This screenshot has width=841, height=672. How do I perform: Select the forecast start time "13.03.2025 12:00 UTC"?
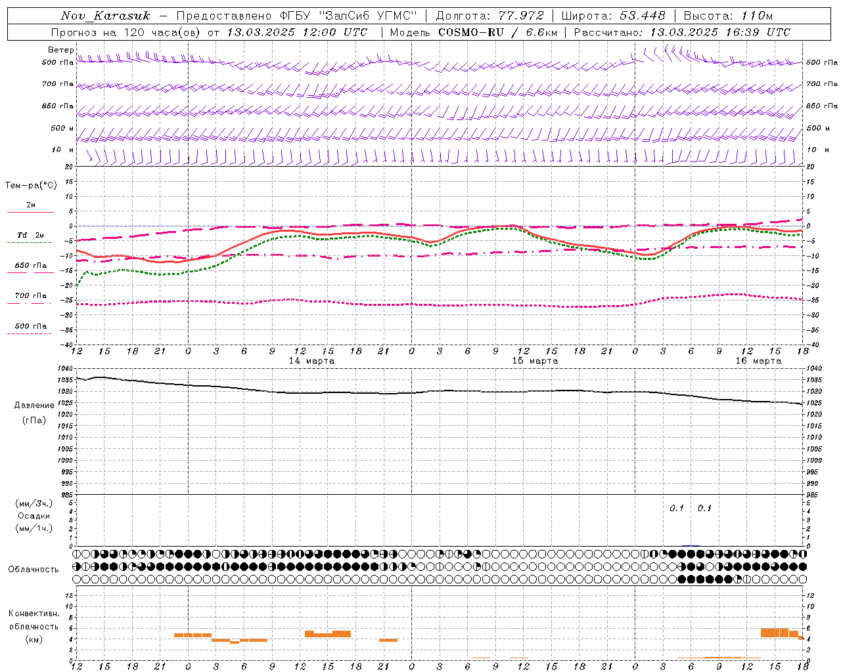[297, 32]
